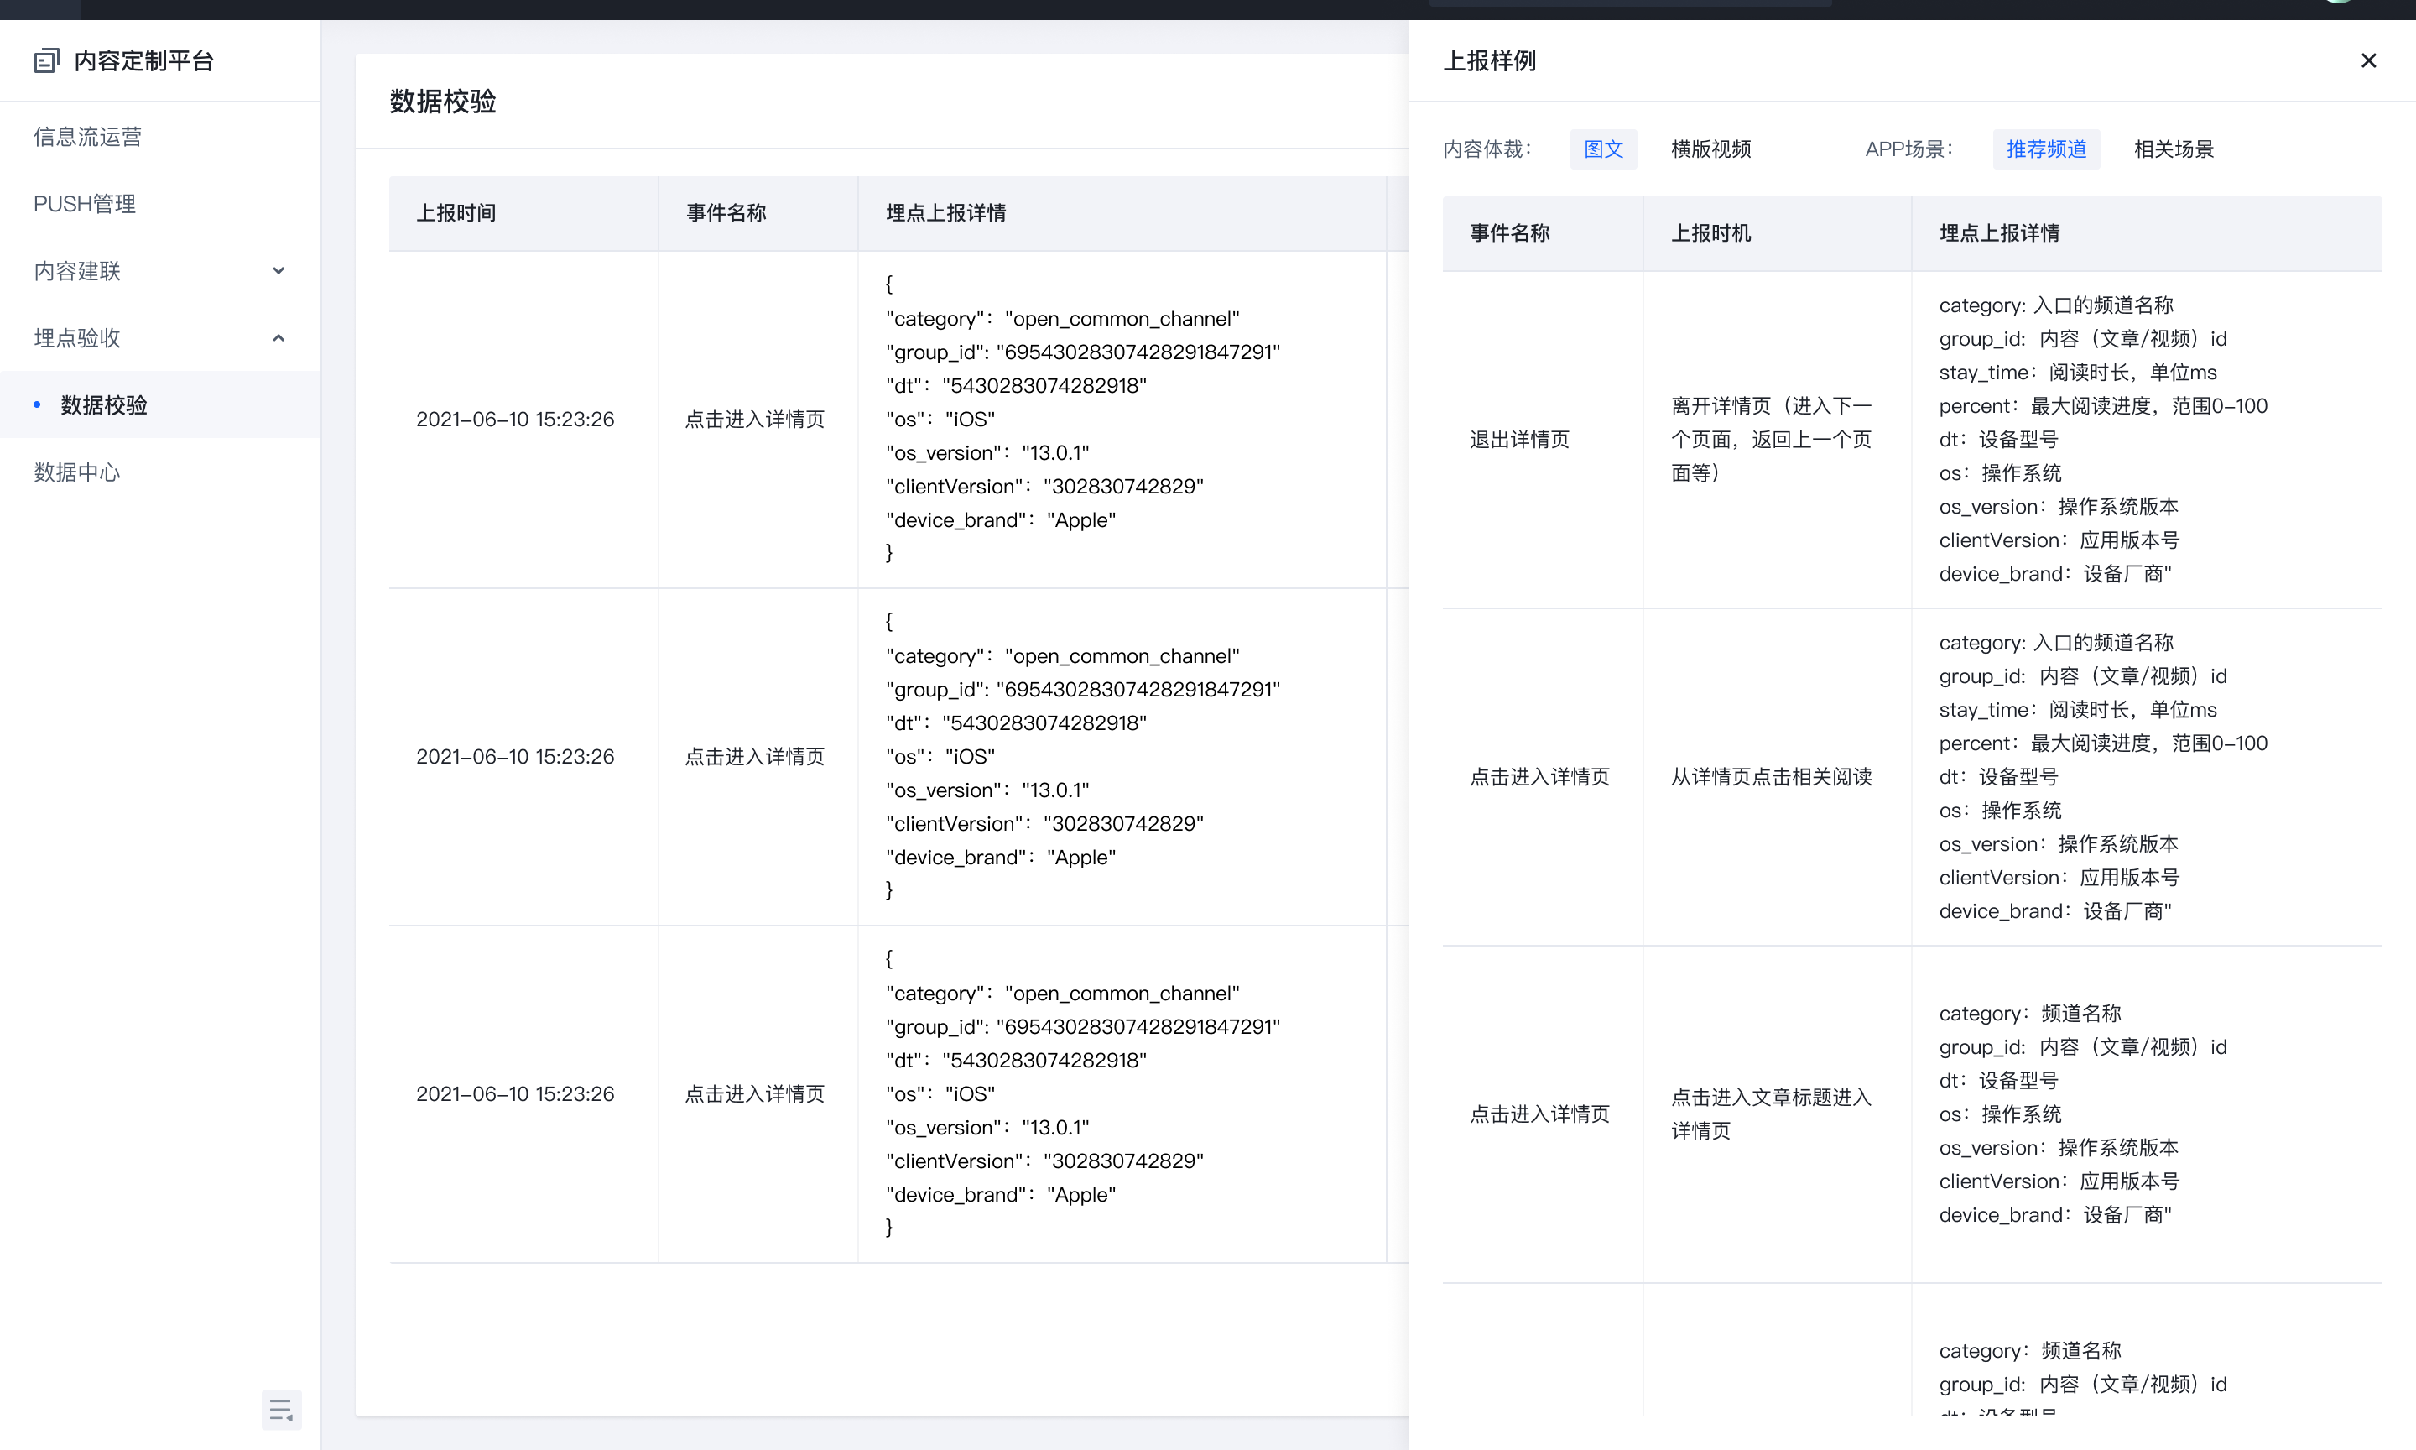Select 推荐频道 APP scene filter
2416x1450 pixels.
coord(2046,149)
